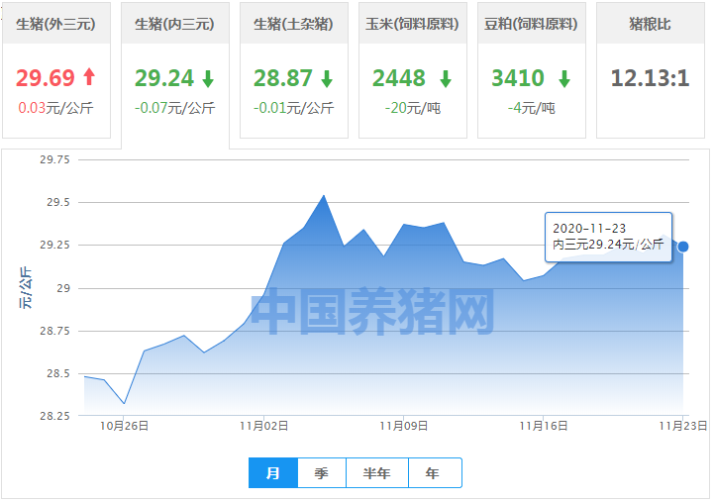Click the green down arrow beside 3410
This screenshot has width=714, height=503.
[x=564, y=78]
